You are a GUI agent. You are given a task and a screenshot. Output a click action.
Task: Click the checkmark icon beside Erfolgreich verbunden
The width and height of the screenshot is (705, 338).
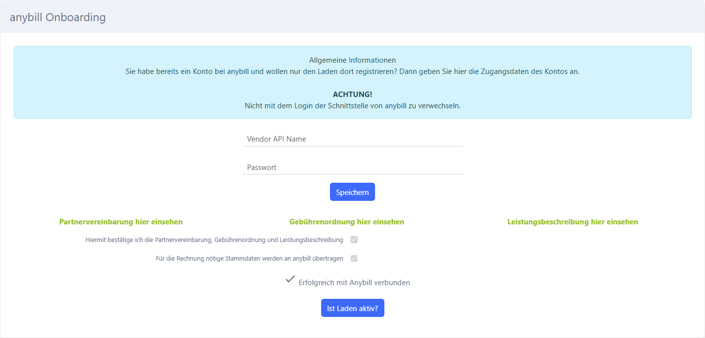coord(290,279)
